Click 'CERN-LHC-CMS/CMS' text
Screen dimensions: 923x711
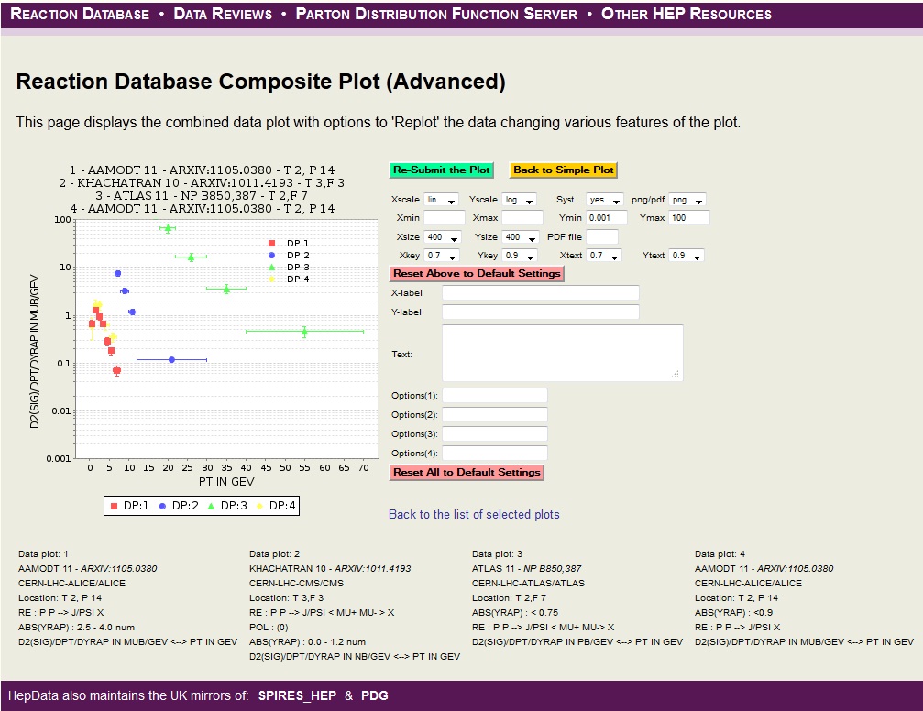click(x=296, y=584)
